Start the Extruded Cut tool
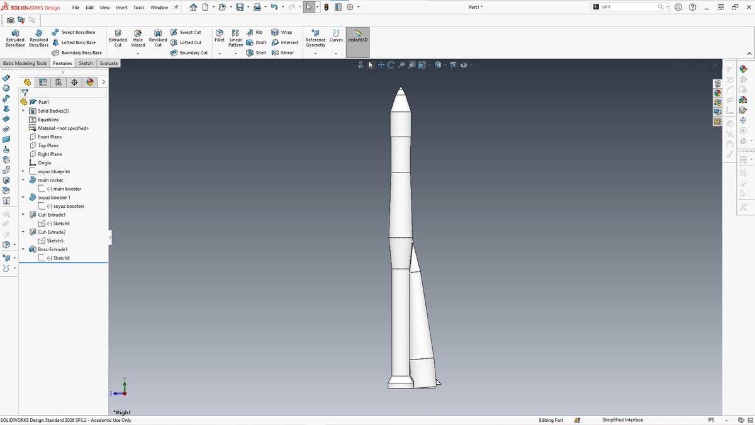755x425 pixels. pos(118,38)
